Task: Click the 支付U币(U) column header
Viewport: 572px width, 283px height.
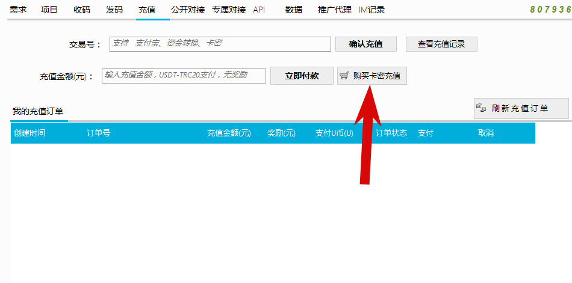Action: (x=335, y=133)
